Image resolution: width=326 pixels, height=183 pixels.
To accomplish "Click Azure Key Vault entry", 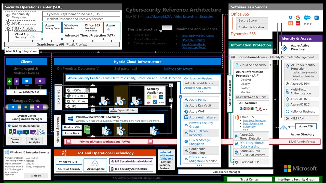I will coord(201,105).
